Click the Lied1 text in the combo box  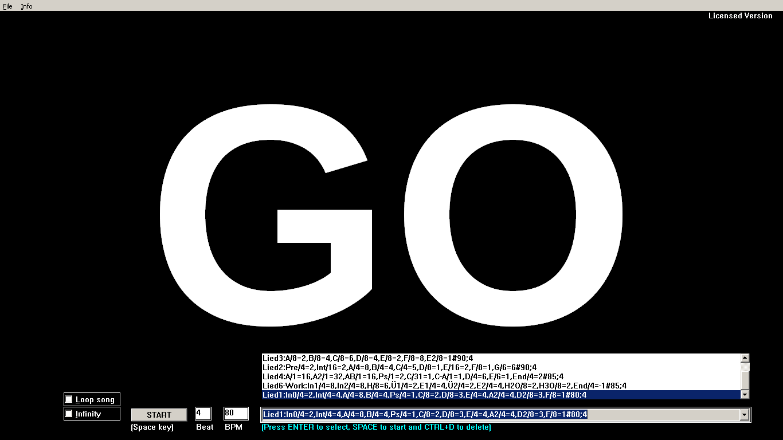[424, 415]
